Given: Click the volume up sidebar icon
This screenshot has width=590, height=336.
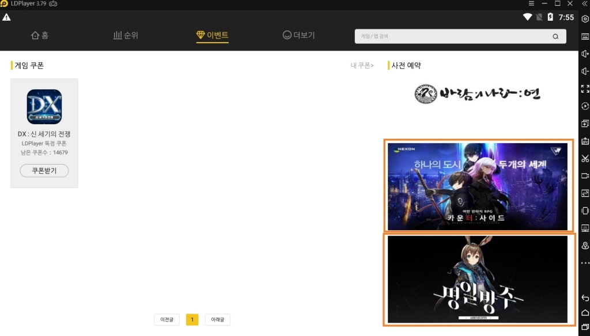Looking at the screenshot, I should coord(585,54).
